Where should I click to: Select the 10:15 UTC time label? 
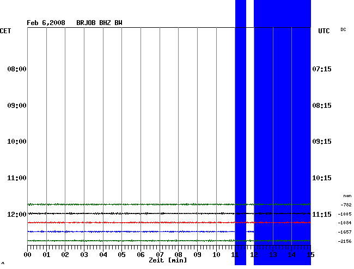click(322, 178)
